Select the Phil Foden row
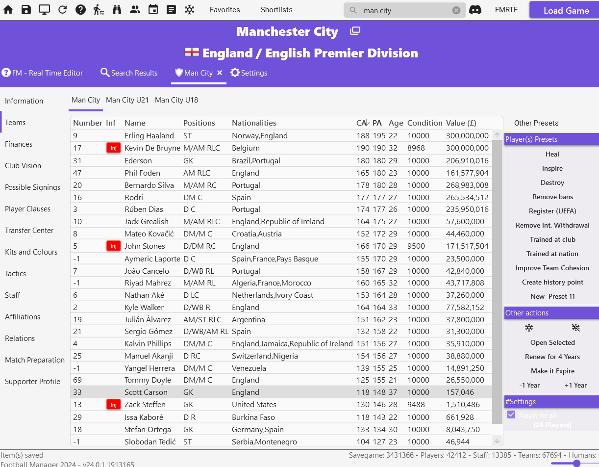599x467 pixels. pyautogui.click(x=281, y=173)
